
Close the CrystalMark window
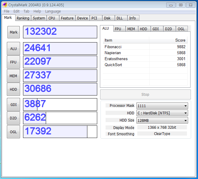coord(191,5)
